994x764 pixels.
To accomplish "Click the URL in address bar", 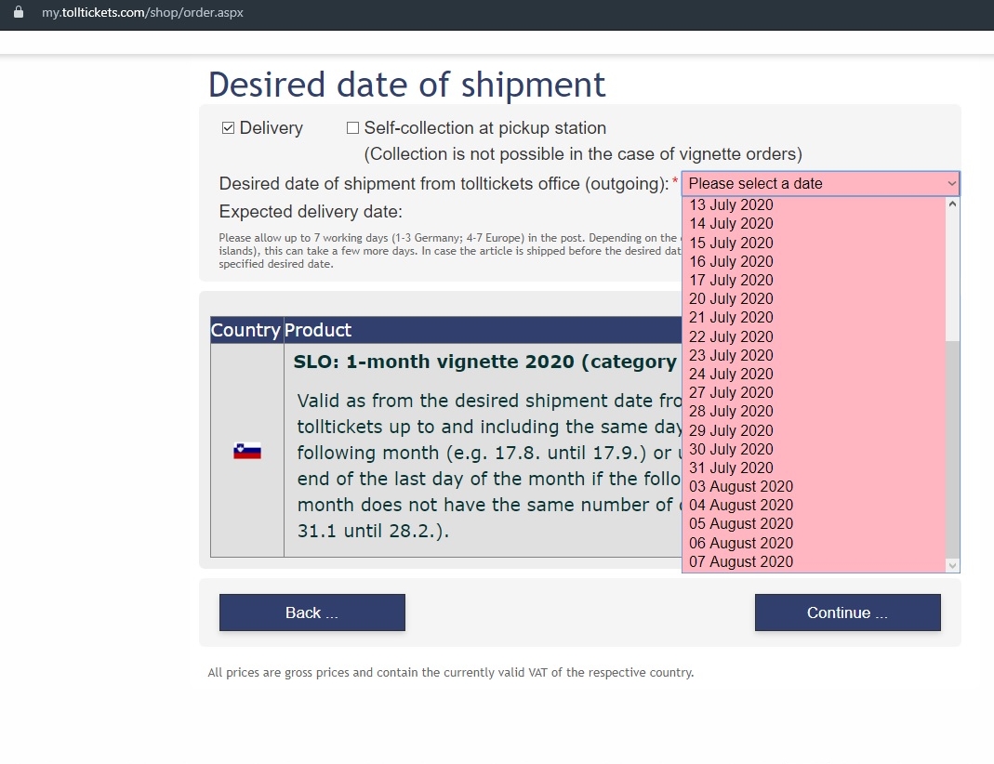I will coord(142,14).
